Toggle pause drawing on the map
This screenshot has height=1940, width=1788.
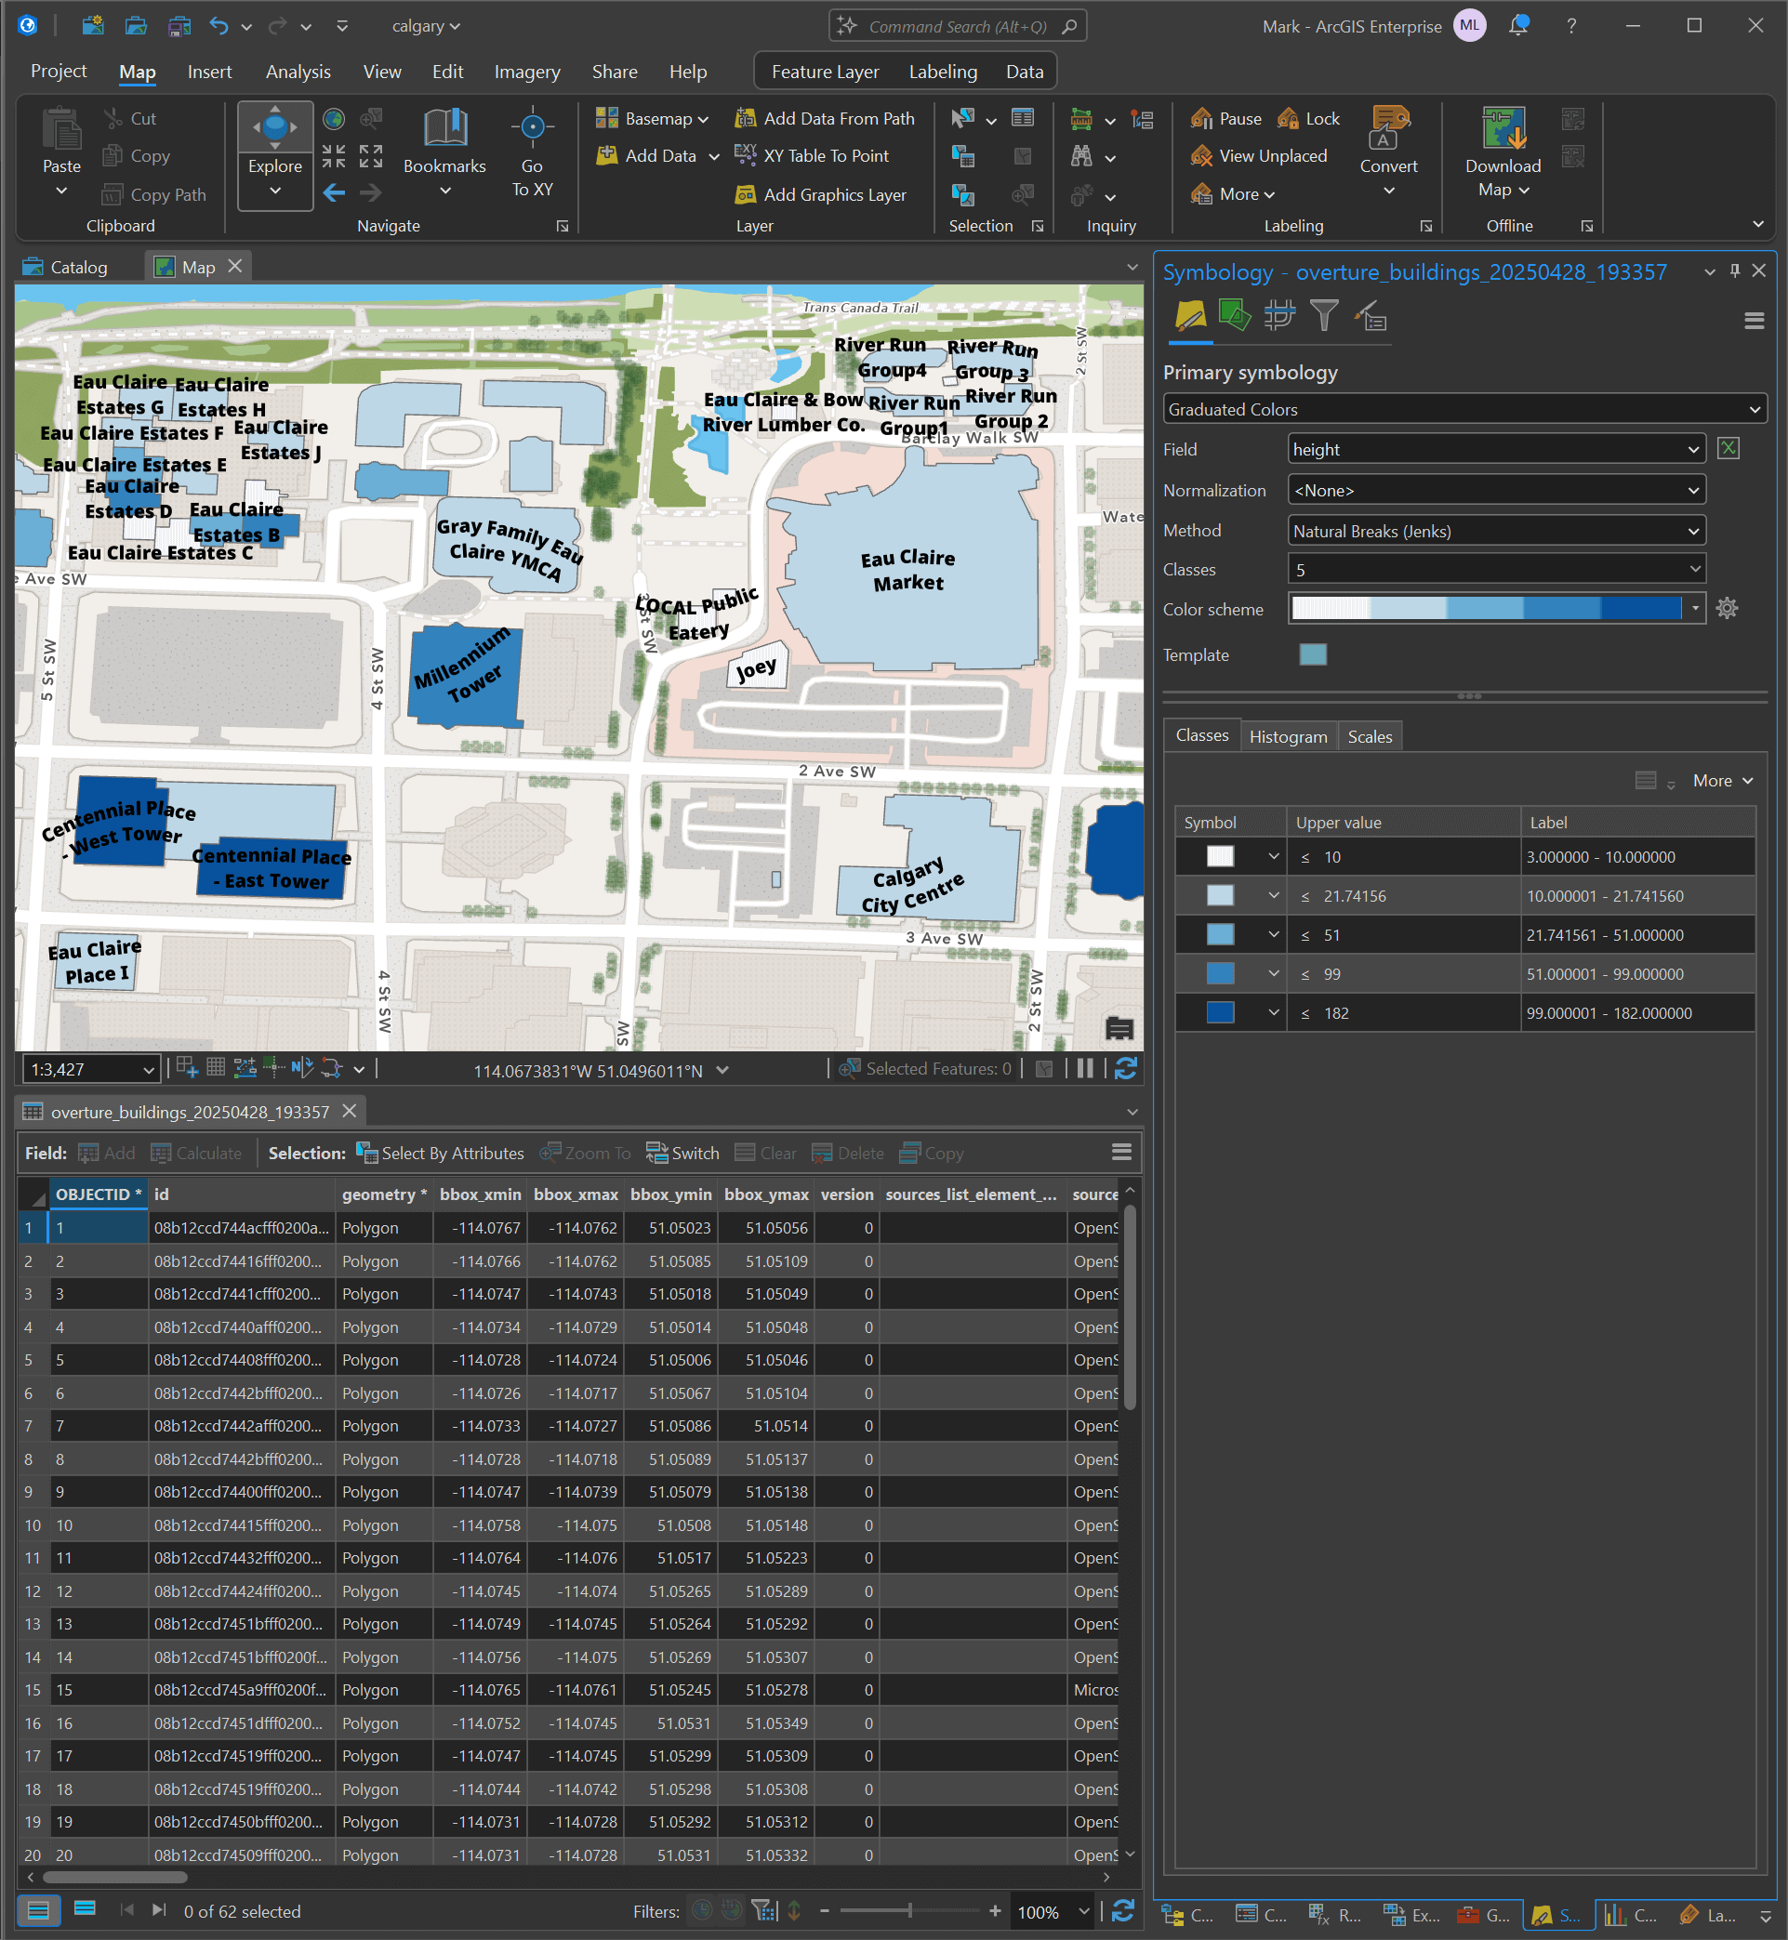pyautogui.click(x=1084, y=1068)
